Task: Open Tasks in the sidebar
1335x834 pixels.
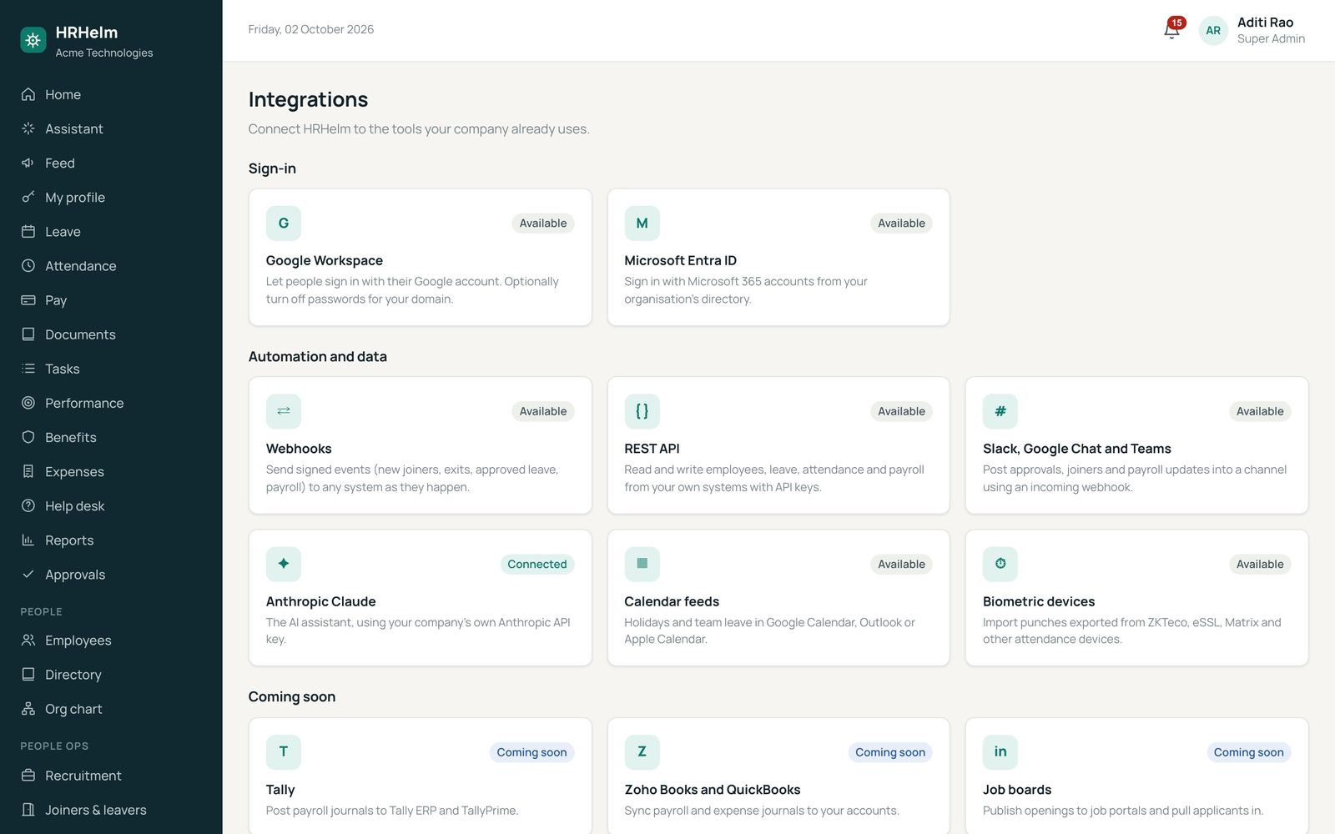Action: [x=111, y=368]
